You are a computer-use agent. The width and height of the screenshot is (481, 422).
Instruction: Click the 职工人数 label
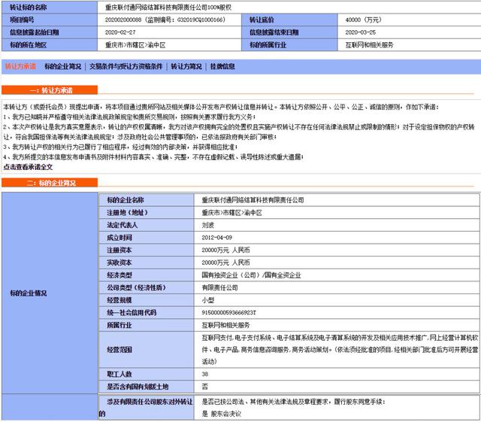pyautogui.click(x=119, y=374)
